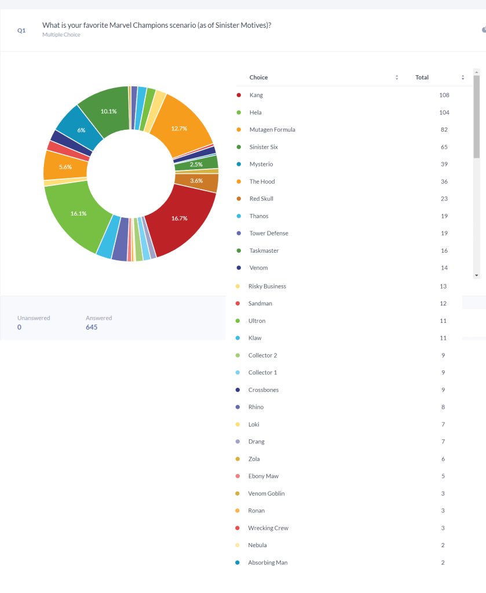Click the teal dot beside Mysterio
486x593 pixels.
239,164
